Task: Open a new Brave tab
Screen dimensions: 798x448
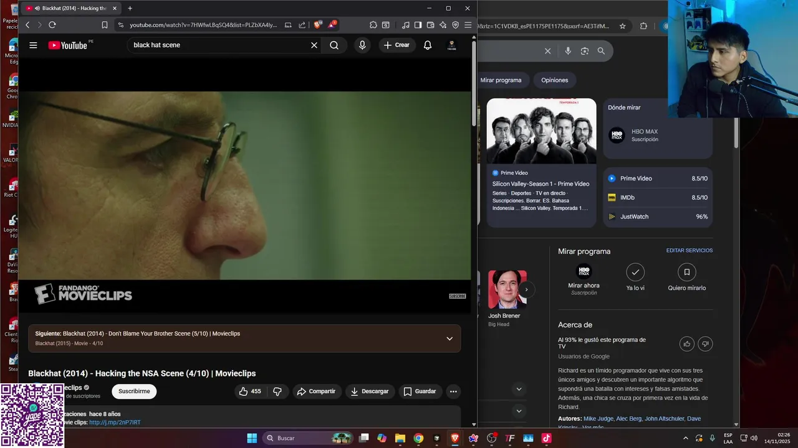Action: [130, 8]
